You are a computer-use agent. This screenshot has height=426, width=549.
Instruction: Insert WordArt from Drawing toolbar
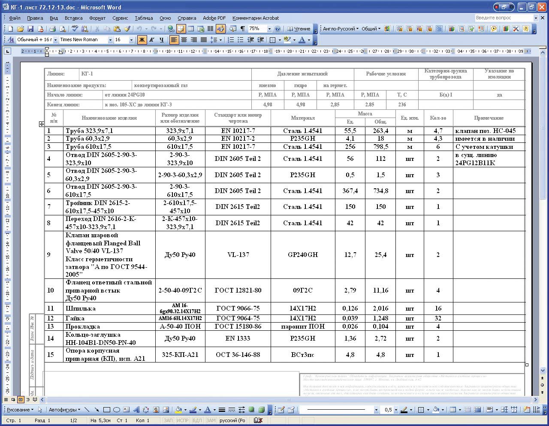pos(136,410)
